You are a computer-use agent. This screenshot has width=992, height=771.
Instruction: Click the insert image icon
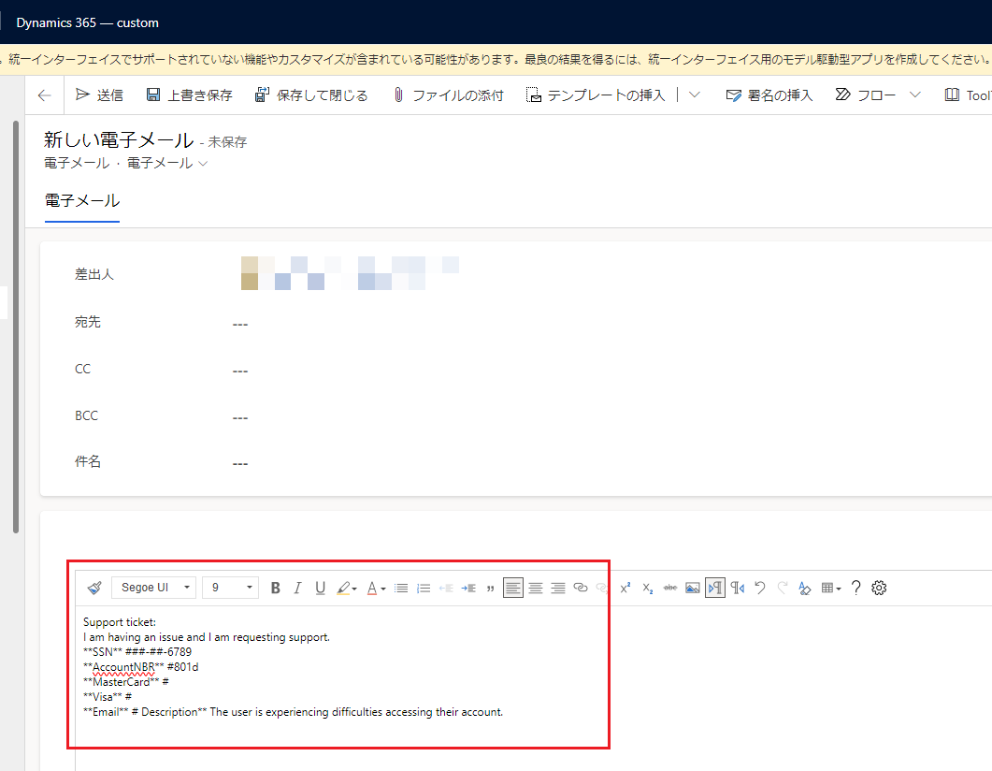pyautogui.click(x=693, y=588)
